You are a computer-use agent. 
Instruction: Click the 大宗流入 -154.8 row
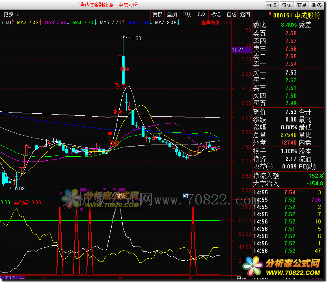point(289,184)
